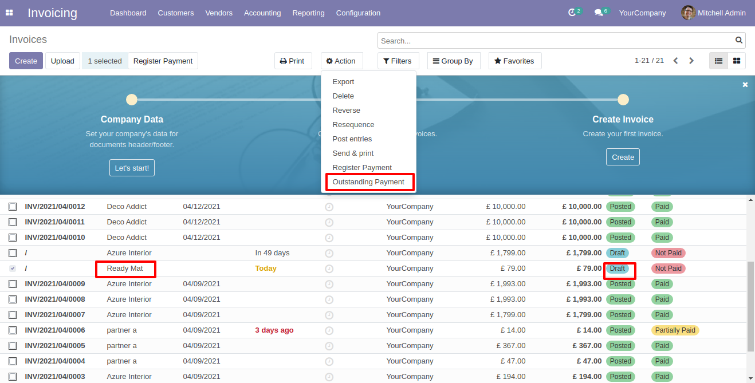Focus the Search input field
The height and width of the screenshot is (383, 755).
(556, 41)
